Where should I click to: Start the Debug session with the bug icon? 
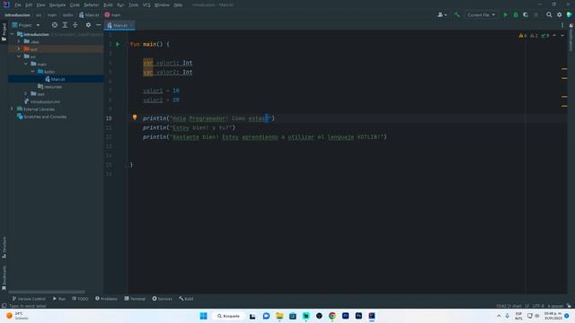516,15
